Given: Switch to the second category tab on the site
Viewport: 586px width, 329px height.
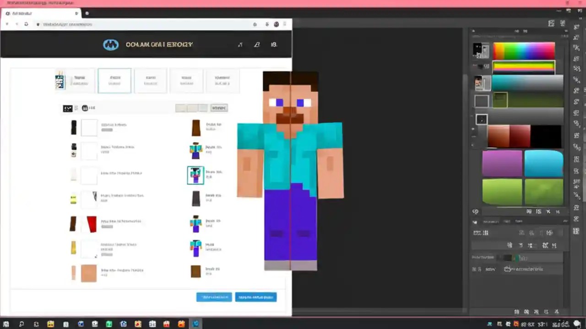Looking at the screenshot, I should [114, 81].
